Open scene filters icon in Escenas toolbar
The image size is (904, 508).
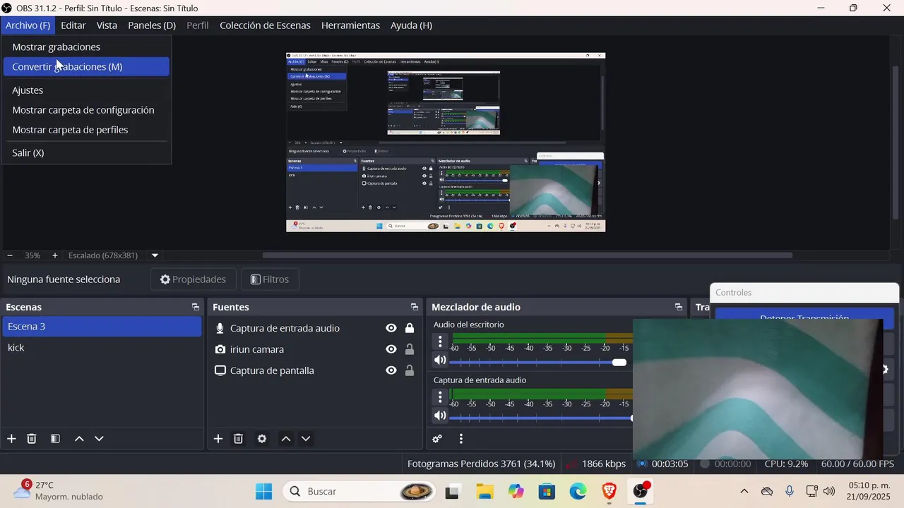click(55, 439)
